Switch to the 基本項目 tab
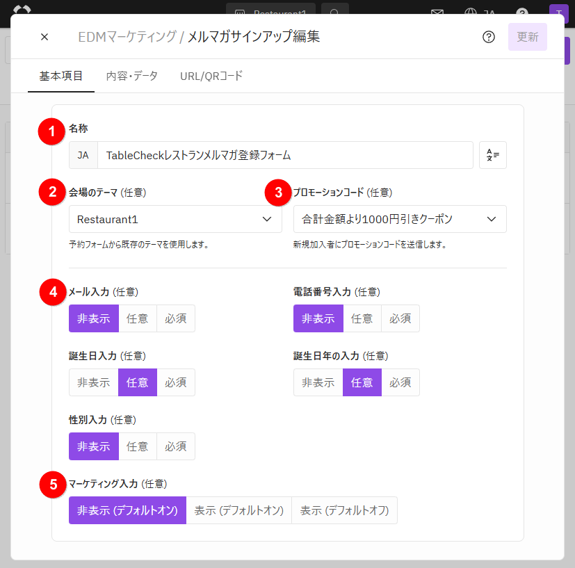The image size is (575, 568). click(61, 76)
